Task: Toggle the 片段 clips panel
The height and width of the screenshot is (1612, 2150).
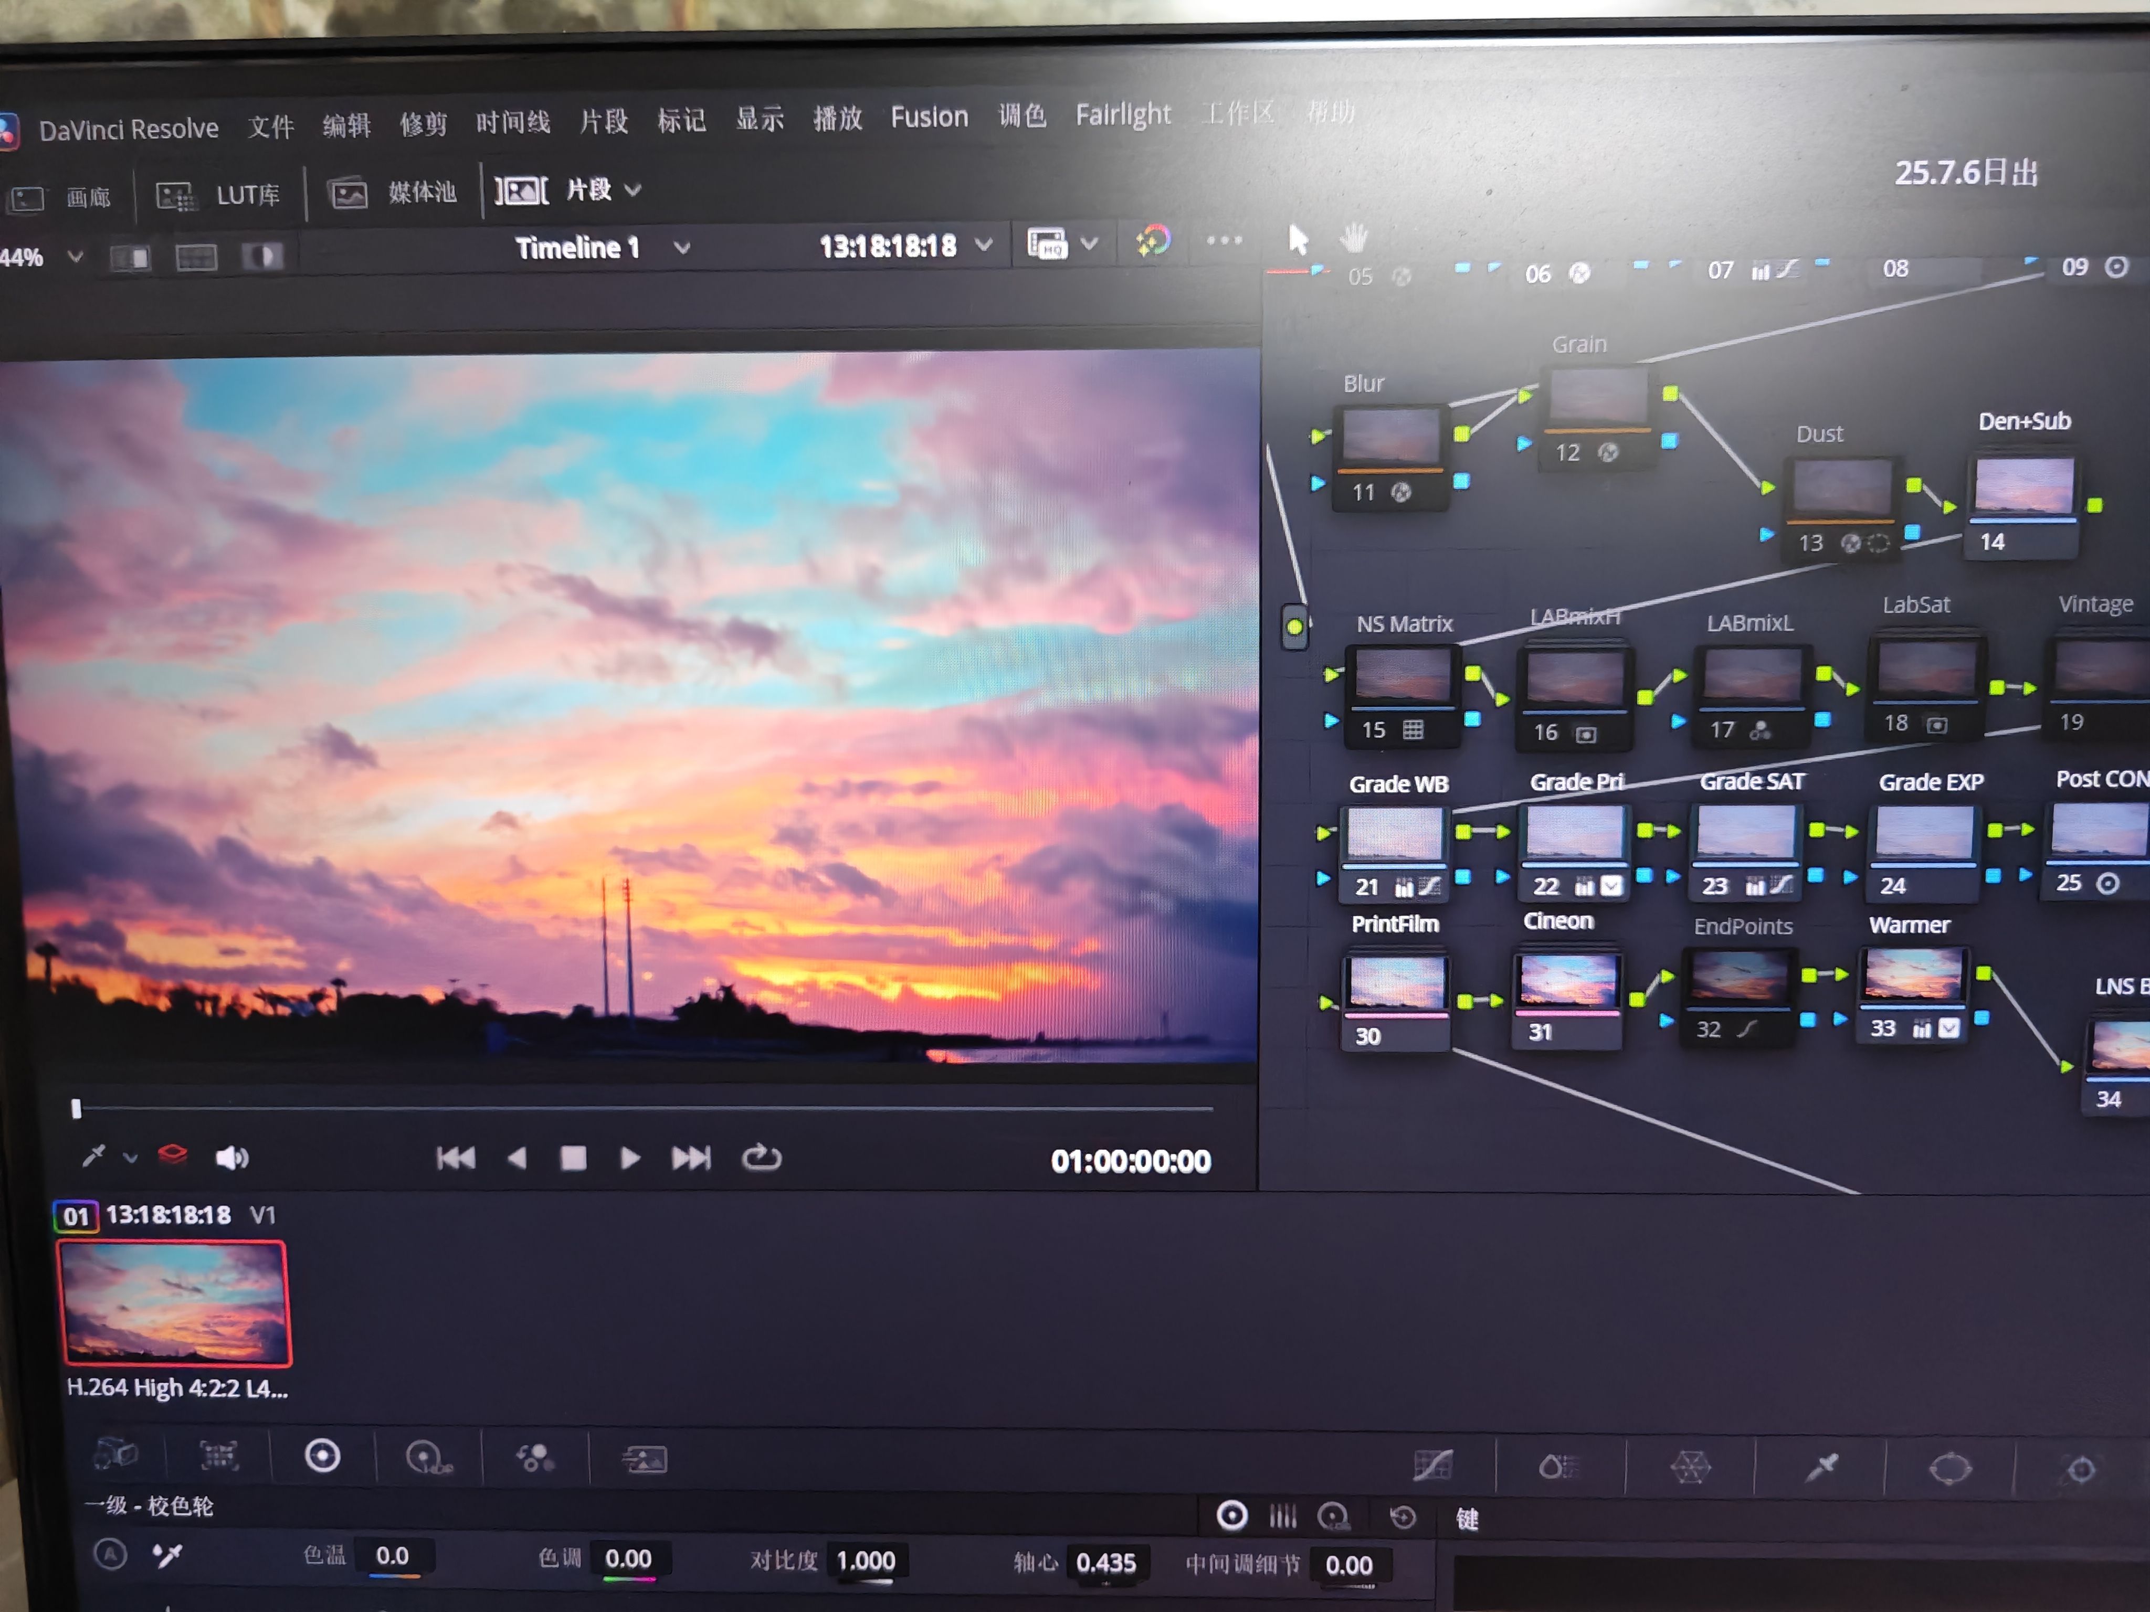Action: [x=553, y=189]
